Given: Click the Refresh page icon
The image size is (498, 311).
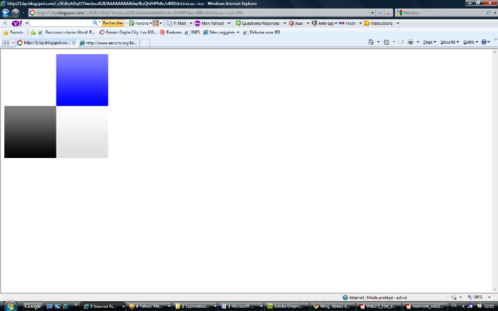Looking at the screenshot, I should point(380,13).
